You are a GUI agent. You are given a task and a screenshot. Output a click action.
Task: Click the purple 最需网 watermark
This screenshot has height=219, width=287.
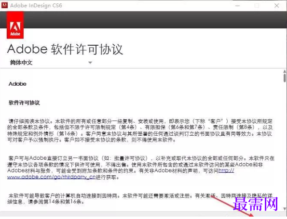[x=256, y=204]
